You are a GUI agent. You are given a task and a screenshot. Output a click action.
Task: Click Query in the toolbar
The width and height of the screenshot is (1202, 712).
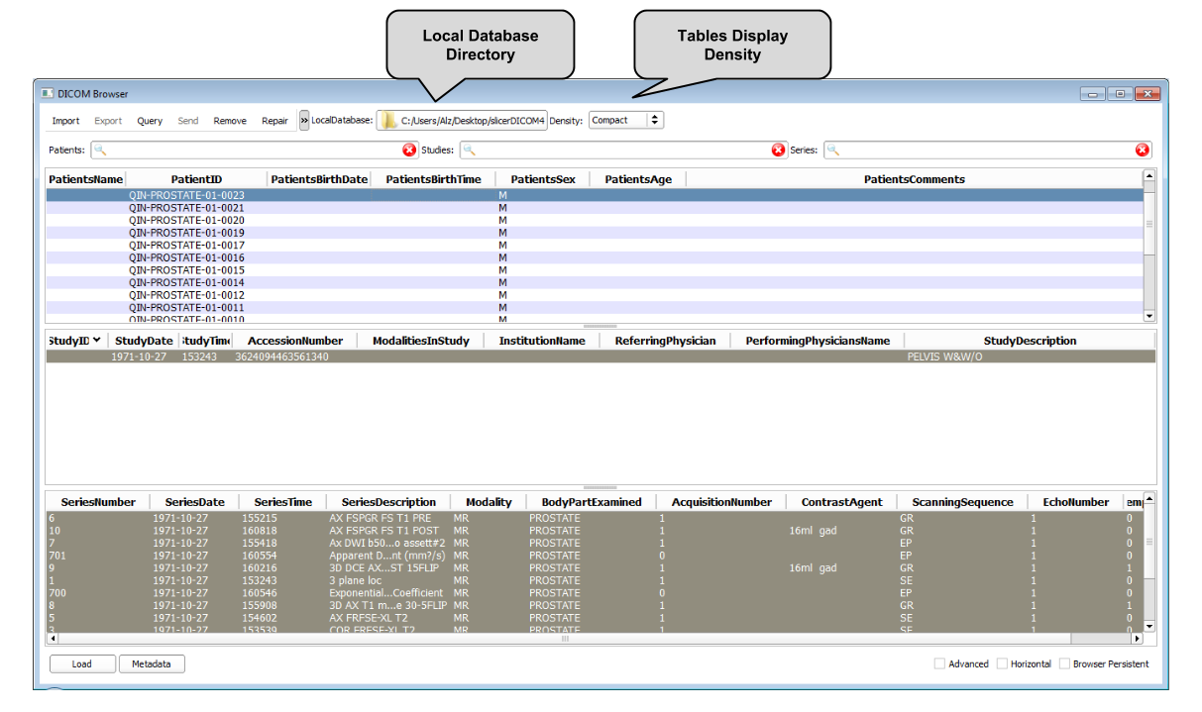(x=150, y=121)
